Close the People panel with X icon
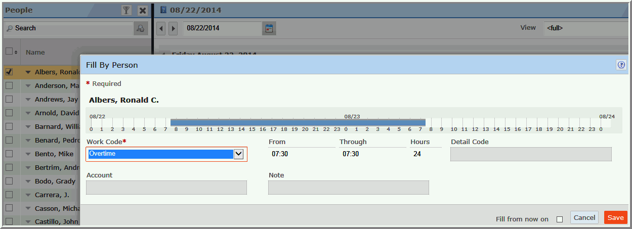Screen dimensions: 632x229 (143, 10)
